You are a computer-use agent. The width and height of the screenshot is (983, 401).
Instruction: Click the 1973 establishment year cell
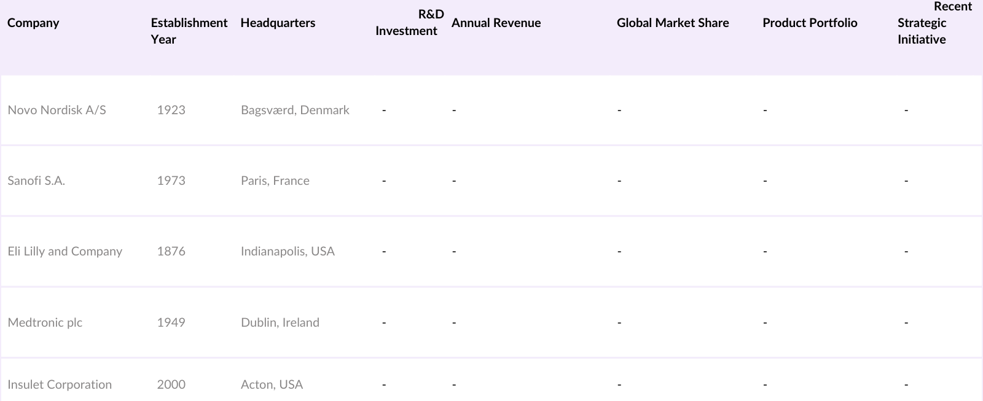pyautogui.click(x=171, y=181)
